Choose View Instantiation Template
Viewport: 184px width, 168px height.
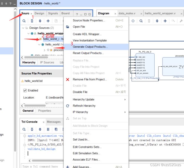click(x=96, y=40)
